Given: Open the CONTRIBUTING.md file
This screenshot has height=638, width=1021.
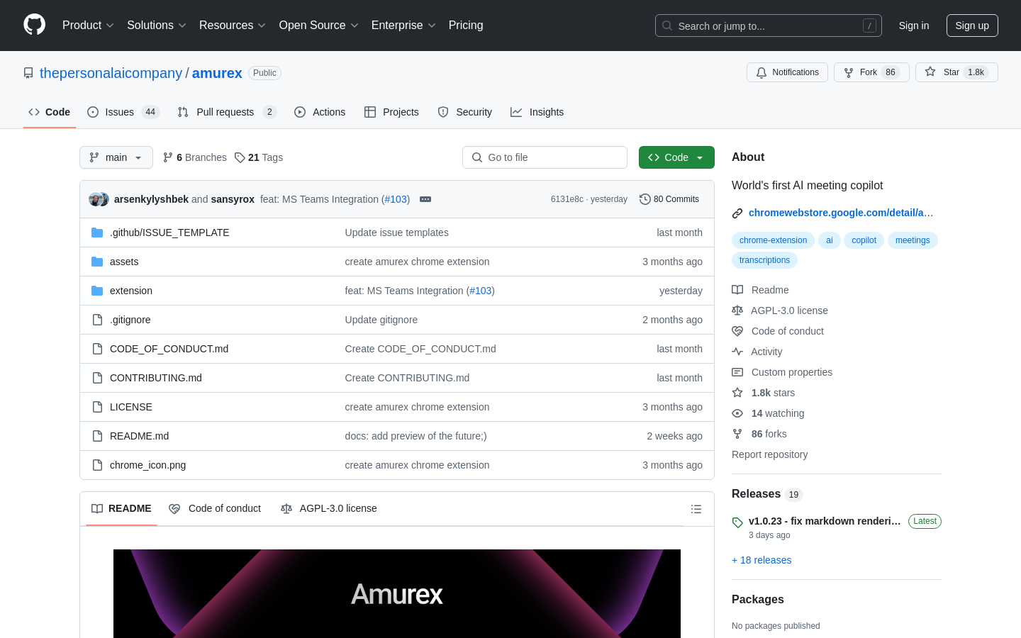Looking at the screenshot, I should pos(156,378).
